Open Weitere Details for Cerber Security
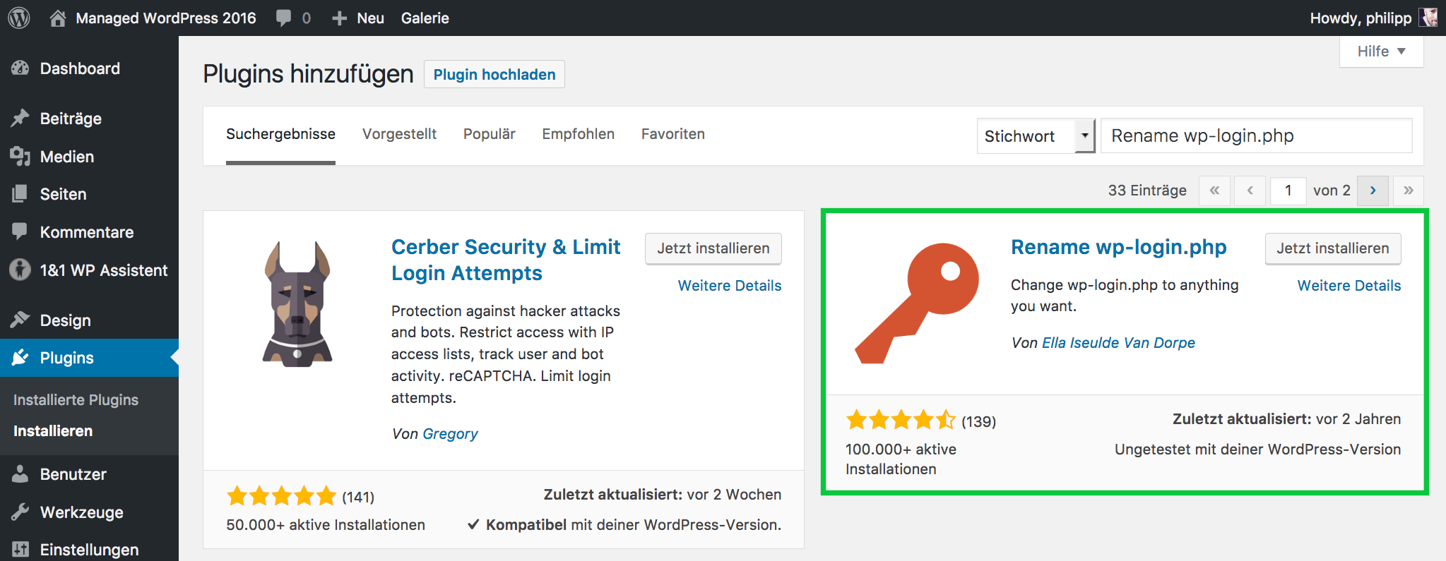Image resolution: width=1446 pixels, height=561 pixels. [729, 286]
